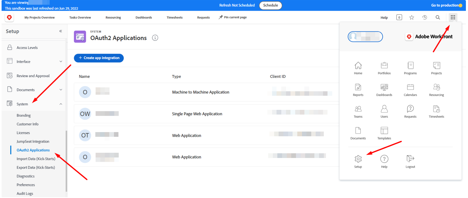The height and width of the screenshot is (198, 468).
Task: Click the Recents clock icon
Action: [x=425, y=18]
